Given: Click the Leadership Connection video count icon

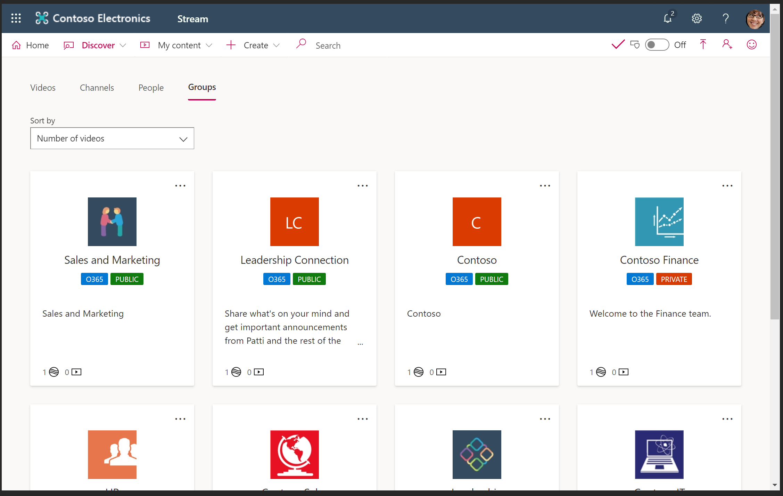Looking at the screenshot, I should [x=259, y=372].
